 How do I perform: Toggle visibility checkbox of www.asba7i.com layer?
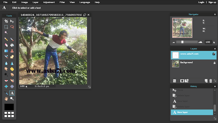click(x=214, y=54)
